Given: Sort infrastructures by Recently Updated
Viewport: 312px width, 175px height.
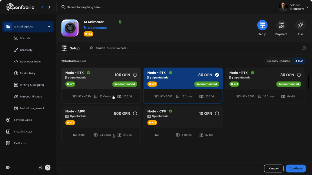Looking at the screenshot, I should click(278, 61).
